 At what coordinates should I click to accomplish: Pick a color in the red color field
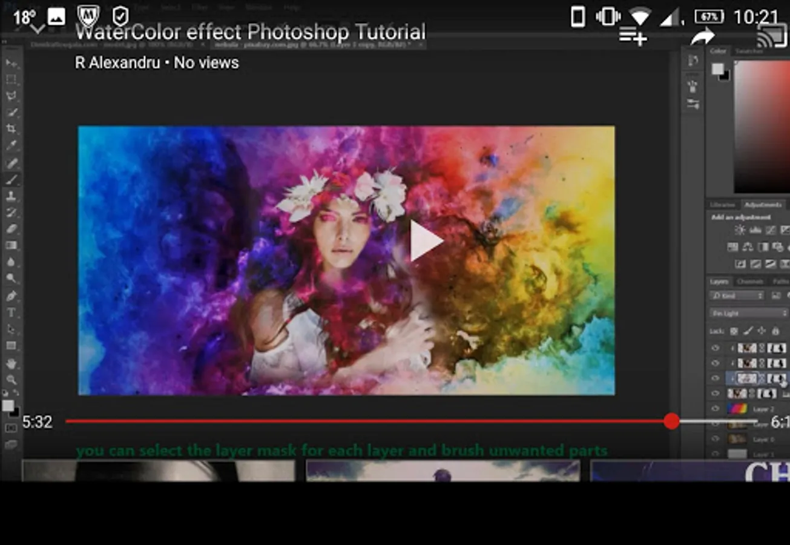[x=762, y=127]
